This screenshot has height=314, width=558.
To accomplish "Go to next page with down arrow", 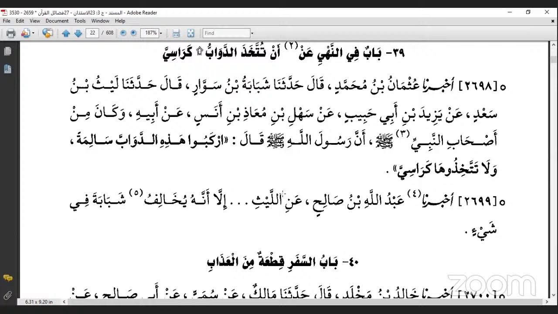I will pos(78,33).
